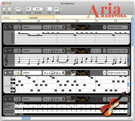Stop playback with the Stop button
Viewport: 135px width, 121px height.
tap(9, 9)
